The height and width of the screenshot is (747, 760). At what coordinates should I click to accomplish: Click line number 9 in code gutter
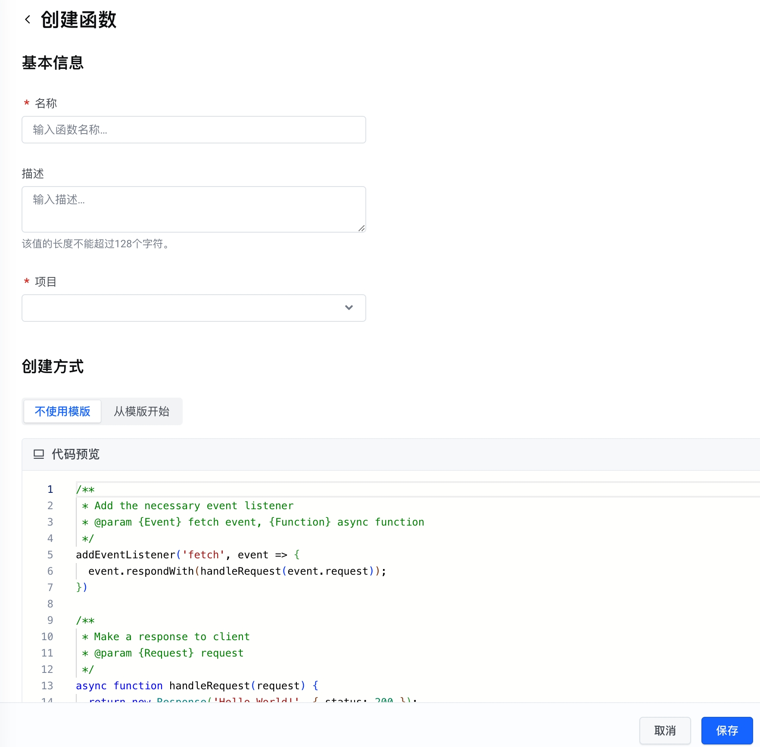pos(50,620)
